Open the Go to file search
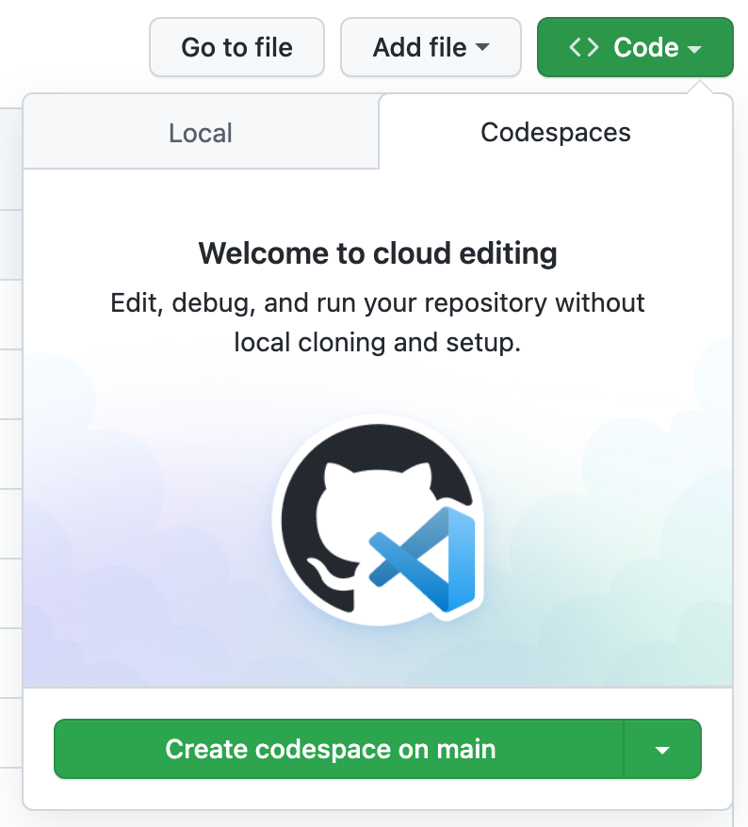748x827 pixels. [236, 47]
